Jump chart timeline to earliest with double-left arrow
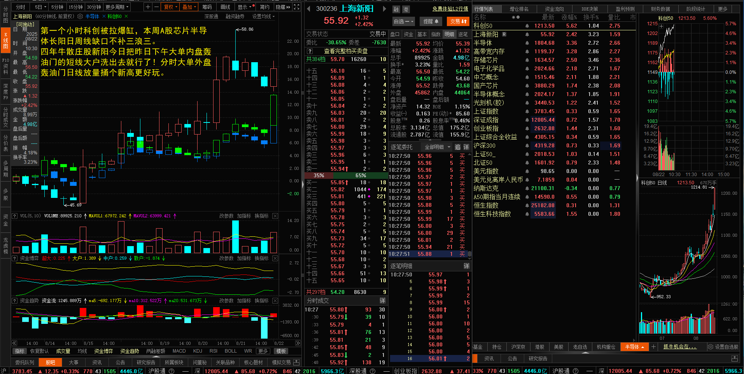 (x=14, y=343)
